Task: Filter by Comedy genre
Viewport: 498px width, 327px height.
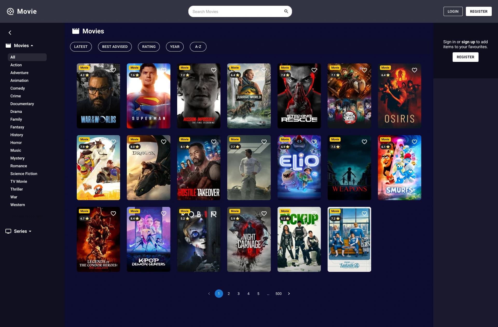Action: coord(18,88)
